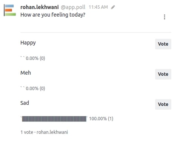Vote for the Happy option
Viewport: 177px width, 141px height.
(x=163, y=44)
